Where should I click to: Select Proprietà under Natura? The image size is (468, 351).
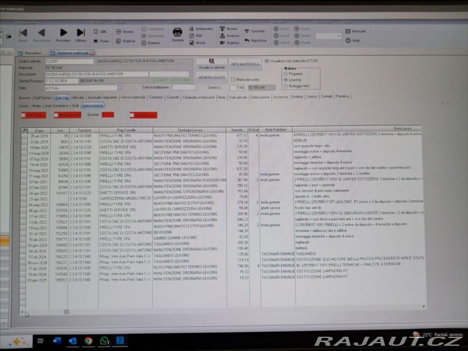(285, 73)
